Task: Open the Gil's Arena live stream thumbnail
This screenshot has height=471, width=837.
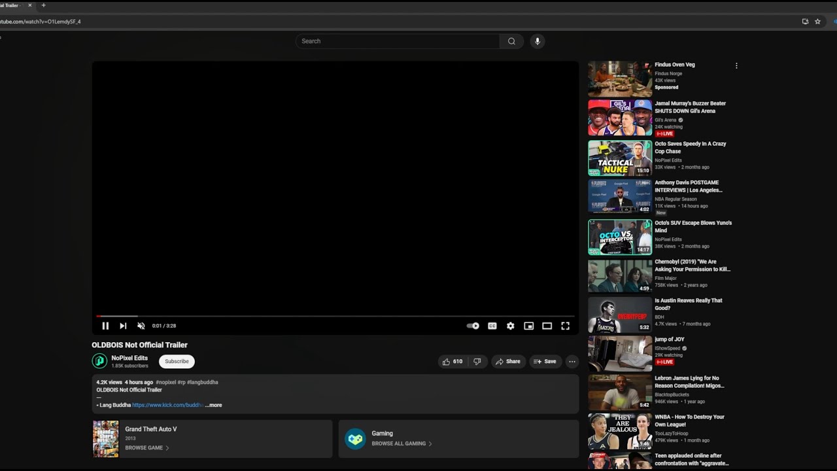Action: click(620, 118)
